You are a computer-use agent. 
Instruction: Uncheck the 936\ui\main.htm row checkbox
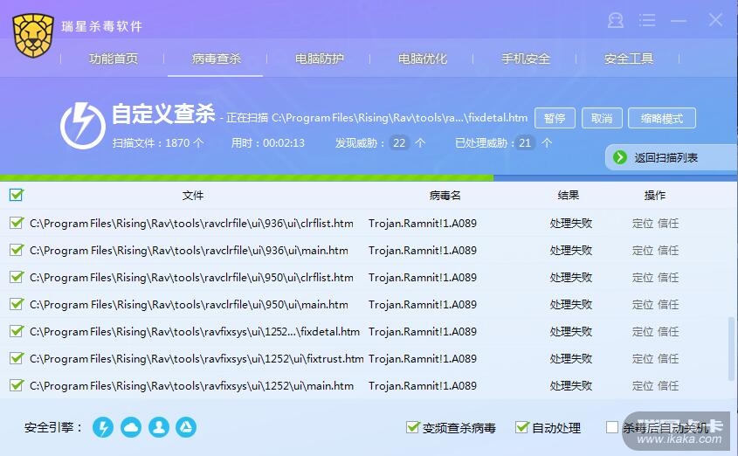pyautogui.click(x=17, y=250)
